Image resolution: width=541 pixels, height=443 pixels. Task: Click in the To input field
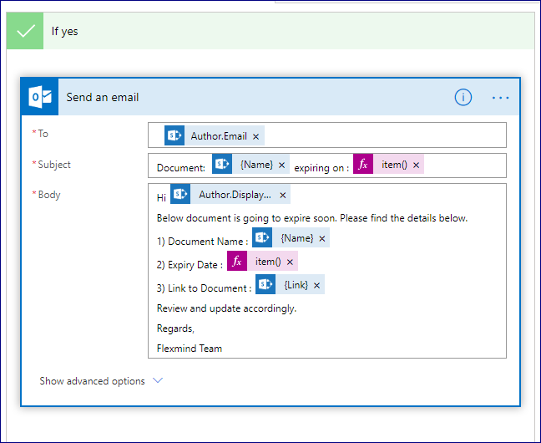click(327, 135)
